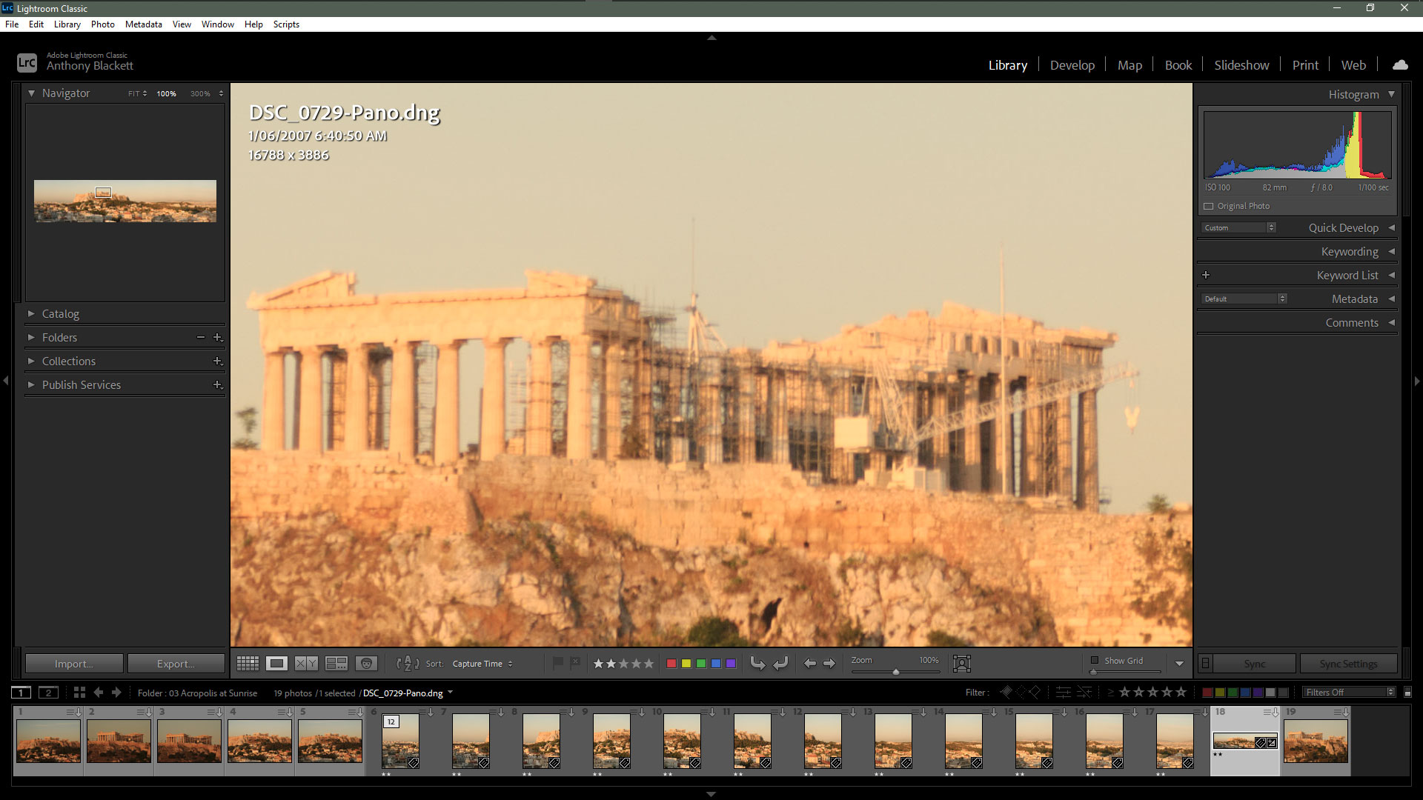
Task: Switch to Develop module
Action: coord(1072,65)
